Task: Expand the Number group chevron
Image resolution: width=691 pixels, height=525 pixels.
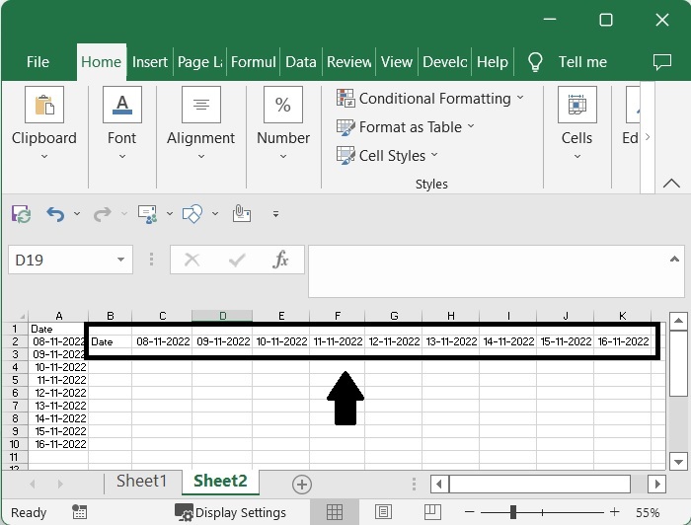Action: click(283, 156)
